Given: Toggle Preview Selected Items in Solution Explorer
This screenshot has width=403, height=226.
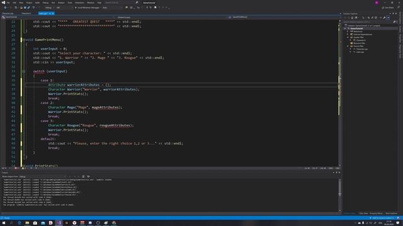Looking at the screenshot, I should pyautogui.click(x=388, y=18).
